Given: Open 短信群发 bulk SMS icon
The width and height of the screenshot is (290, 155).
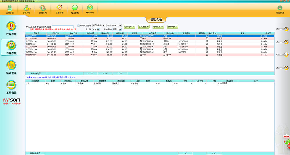Looking at the screenshot, I should (x=75, y=9).
